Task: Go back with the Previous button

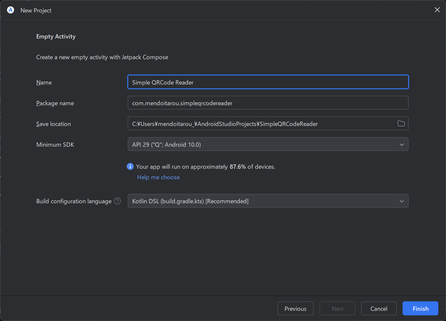Action: click(x=295, y=309)
